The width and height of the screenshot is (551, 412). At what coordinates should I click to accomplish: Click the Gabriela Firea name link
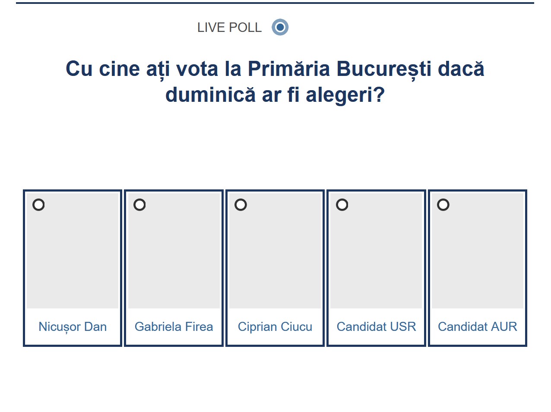(x=174, y=327)
